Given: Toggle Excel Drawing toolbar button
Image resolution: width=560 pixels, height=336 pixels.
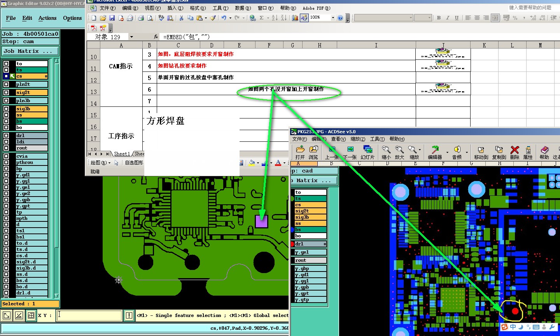Looking at the screenshot, I should (304, 18).
